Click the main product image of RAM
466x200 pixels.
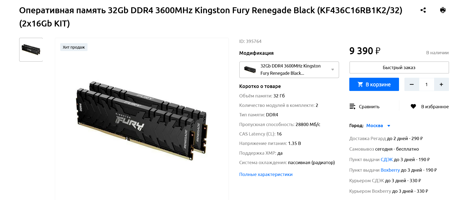[142, 120]
